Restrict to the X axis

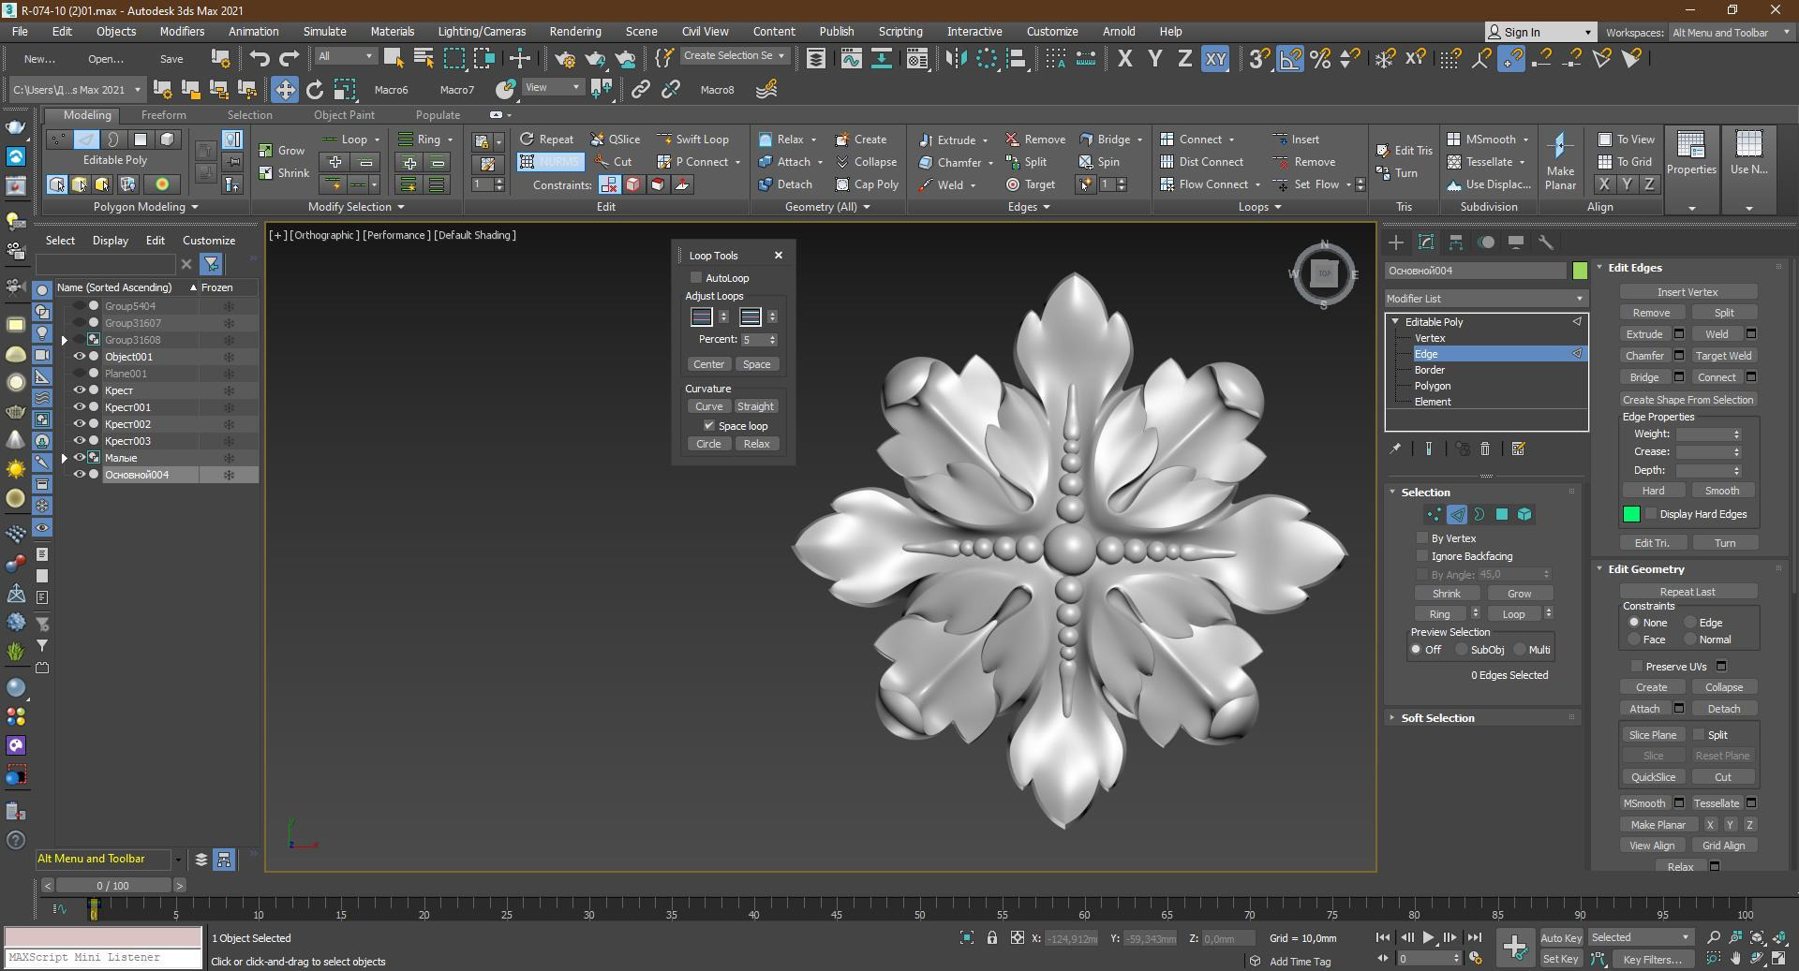1125,59
